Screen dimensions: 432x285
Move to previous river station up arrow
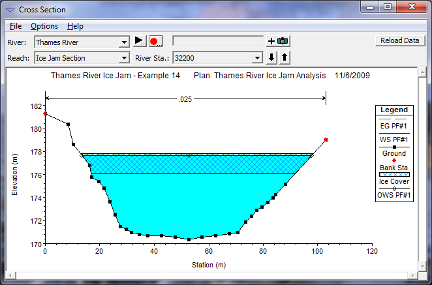point(284,58)
